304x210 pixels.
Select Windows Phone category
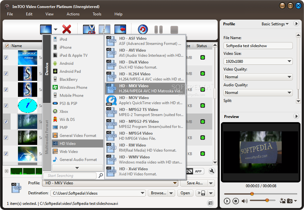tap(78, 88)
